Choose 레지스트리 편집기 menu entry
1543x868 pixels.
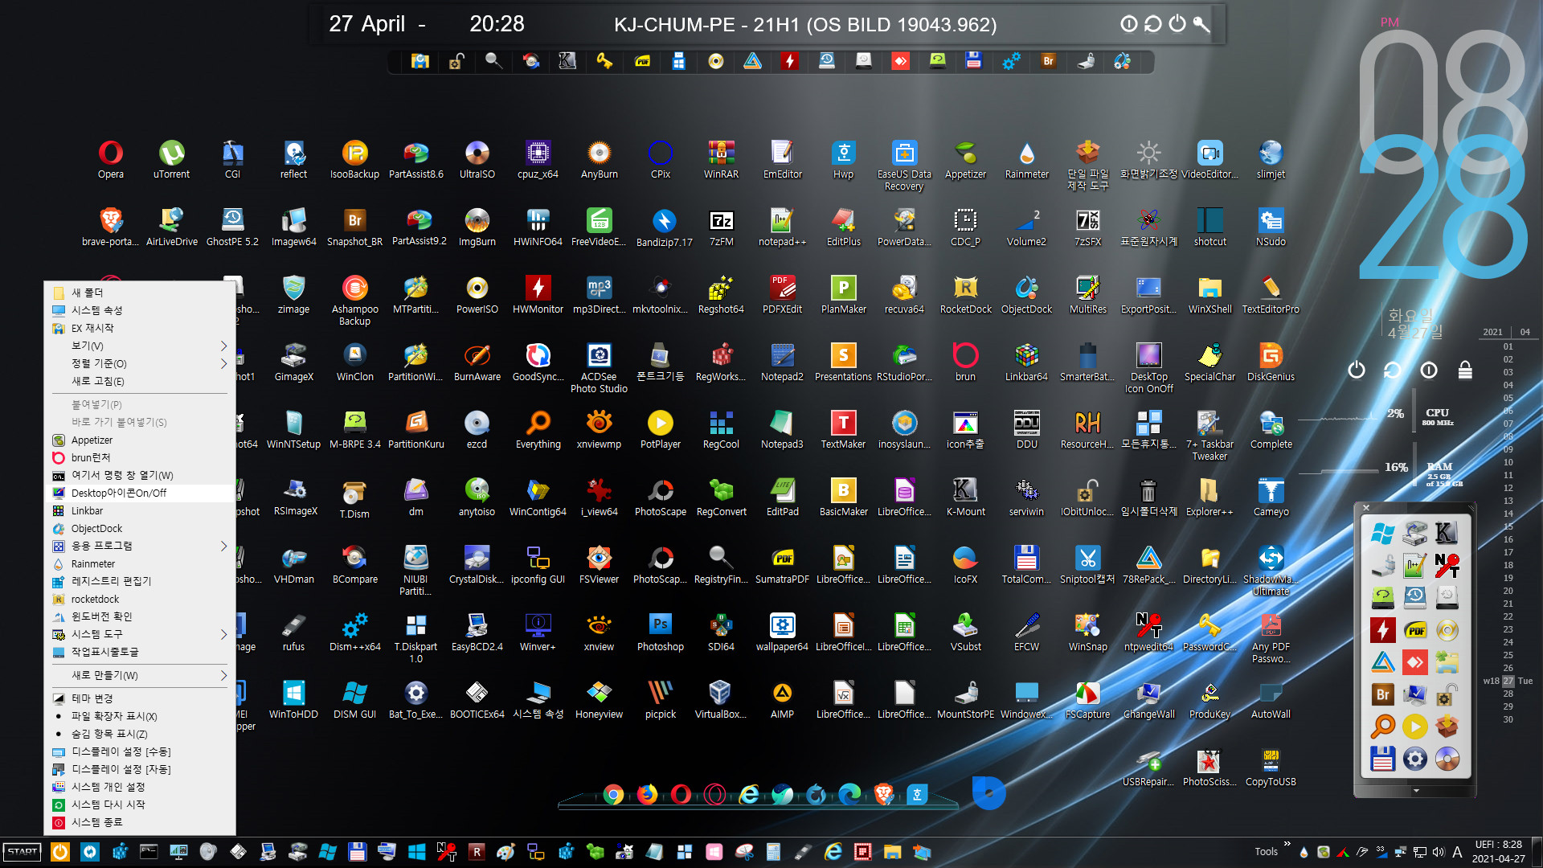(140, 581)
